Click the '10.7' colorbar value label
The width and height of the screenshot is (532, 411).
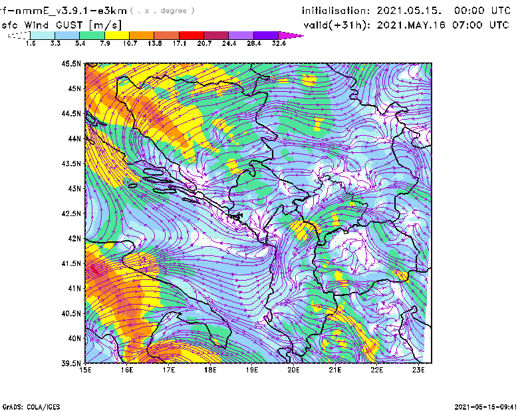130,43
